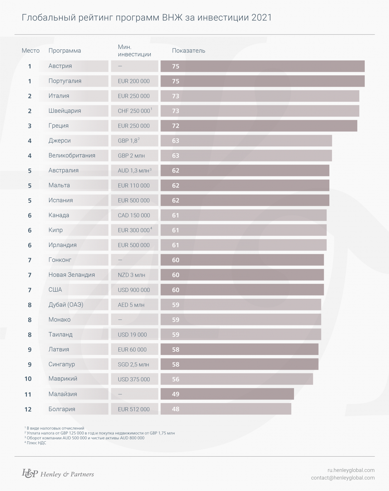Select the Дубай (ОАЭ) program label

[x=66, y=305]
